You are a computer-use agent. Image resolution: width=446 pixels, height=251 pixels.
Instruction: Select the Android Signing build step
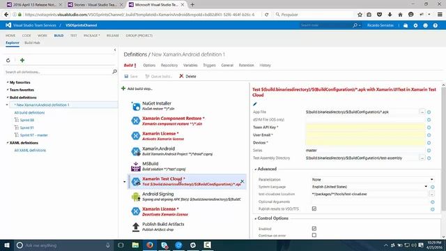[x=186, y=197]
